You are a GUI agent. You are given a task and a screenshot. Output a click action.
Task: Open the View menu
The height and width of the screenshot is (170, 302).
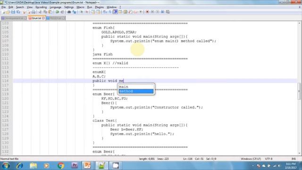coord(29,7)
